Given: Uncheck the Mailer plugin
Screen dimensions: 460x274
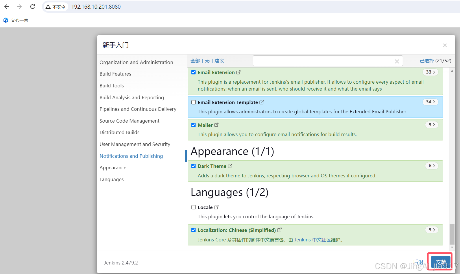Looking at the screenshot, I should click(193, 125).
